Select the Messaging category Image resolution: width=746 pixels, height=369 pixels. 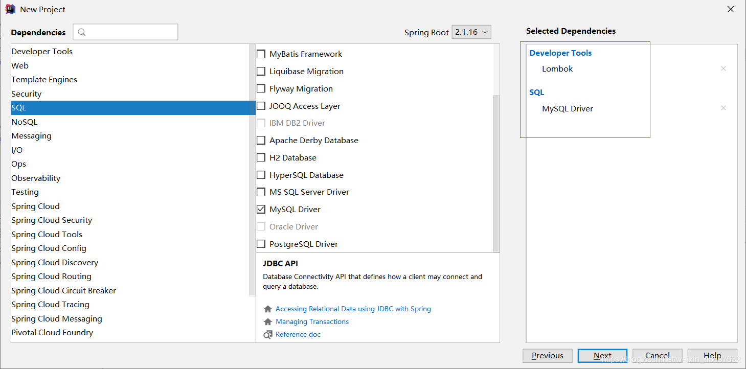tap(130, 136)
